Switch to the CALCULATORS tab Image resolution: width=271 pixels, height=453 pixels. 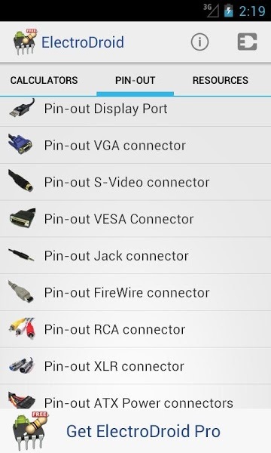44,80
